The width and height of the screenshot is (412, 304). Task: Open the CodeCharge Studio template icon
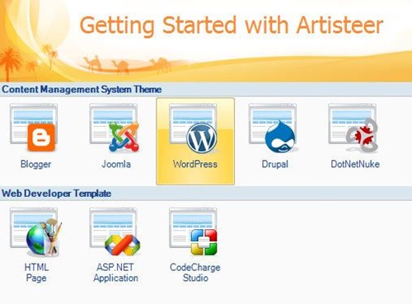coord(194,232)
